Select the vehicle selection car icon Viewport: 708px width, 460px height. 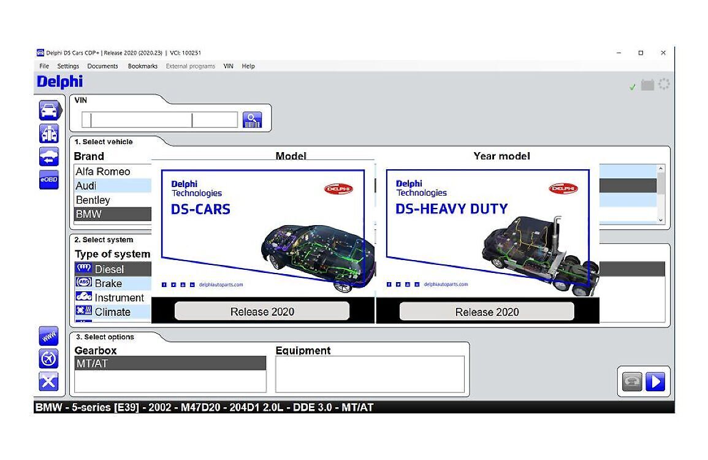pyautogui.click(x=48, y=110)
